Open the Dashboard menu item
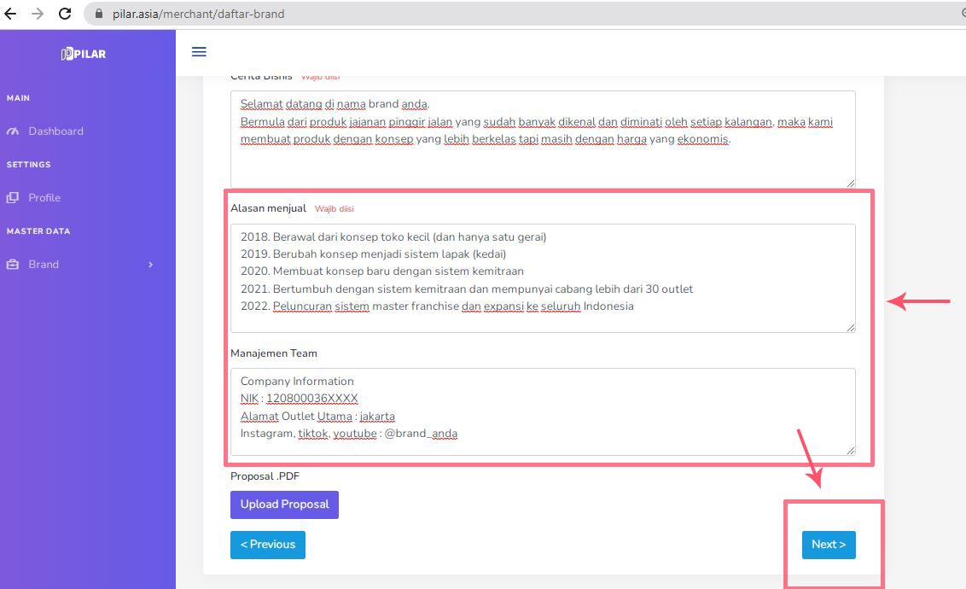Viewport: 966px width, 589px height. coord(55,131)
